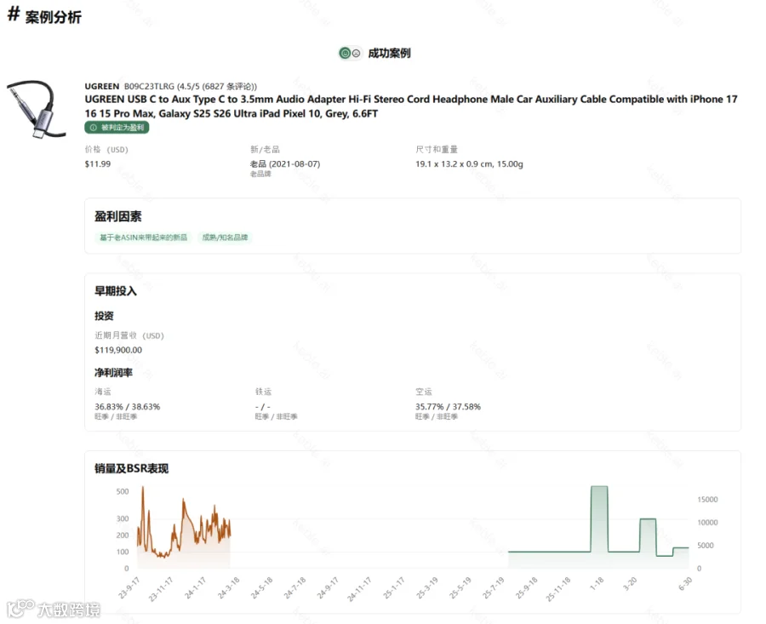This screenshot has height=624, width=766.
Task: Click the 成熟/知名品牌 tag
Action: pos(225,238)
